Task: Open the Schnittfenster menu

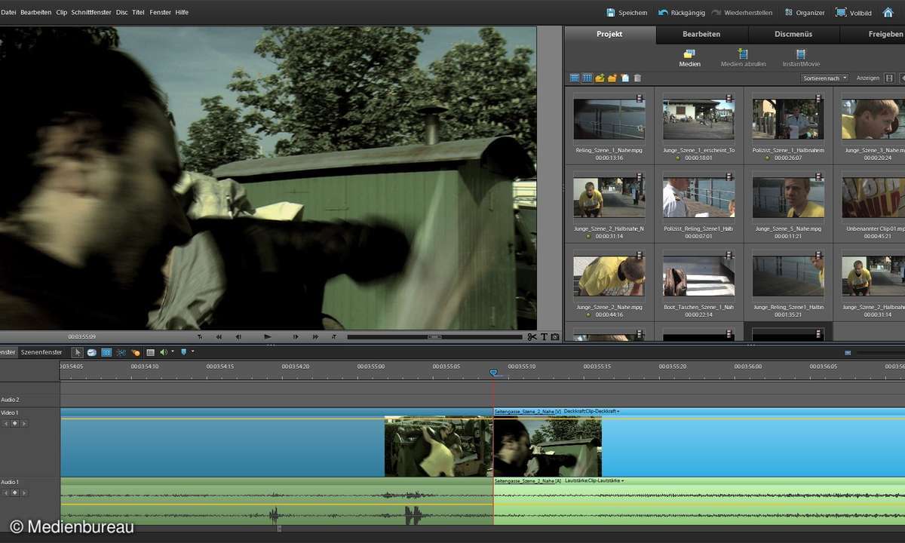Action: (92, 12)
